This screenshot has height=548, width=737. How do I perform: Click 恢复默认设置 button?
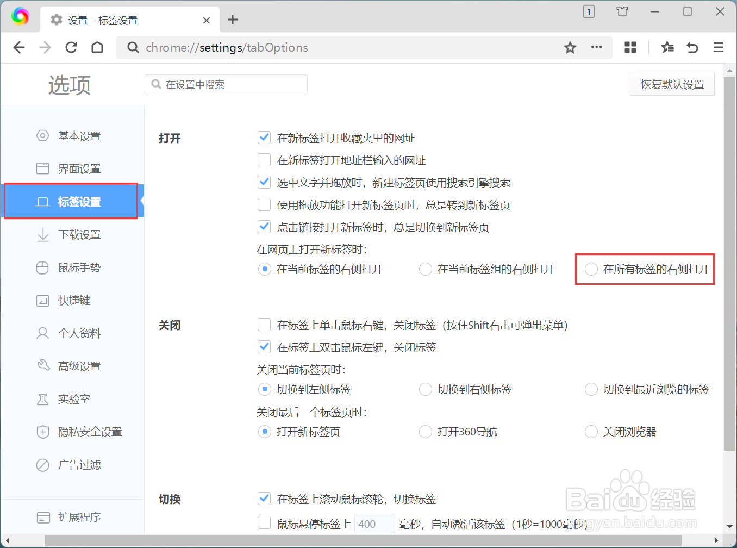[672, 84]
